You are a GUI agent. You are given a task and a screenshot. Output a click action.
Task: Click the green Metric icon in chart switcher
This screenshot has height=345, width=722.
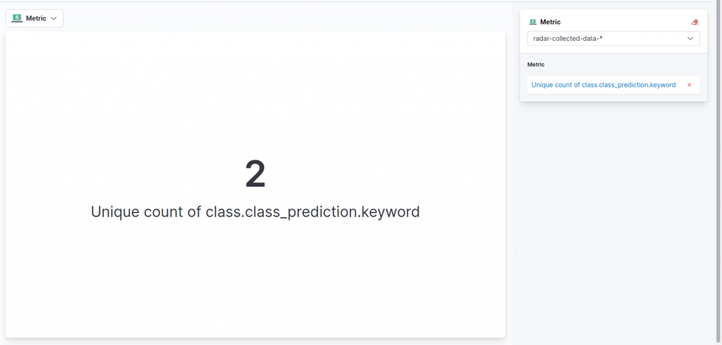pyautogui.click(x=17, y=18)
